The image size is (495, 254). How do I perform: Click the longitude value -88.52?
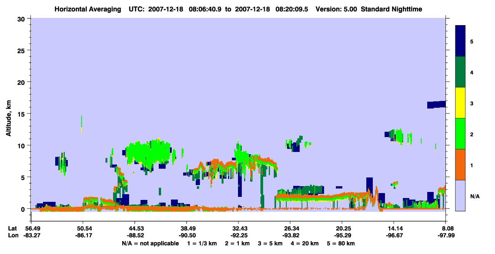(135, 236)
